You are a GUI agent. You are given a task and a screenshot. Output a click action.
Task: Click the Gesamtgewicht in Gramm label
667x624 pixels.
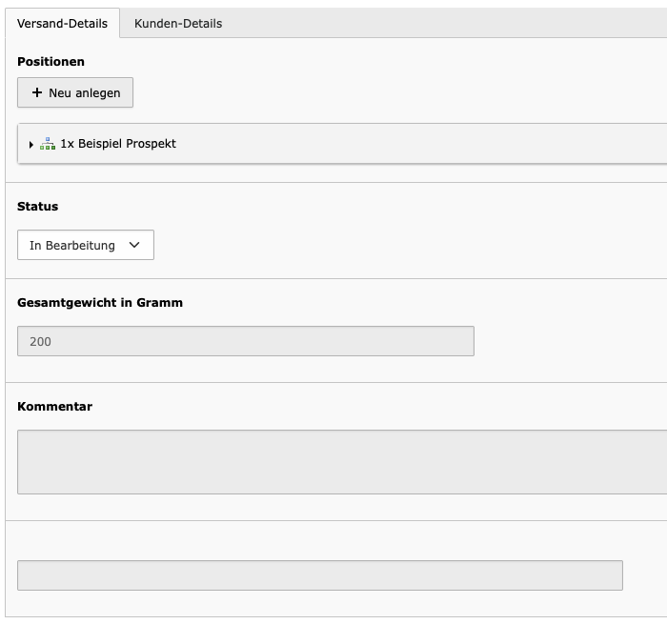coord(100,302)
